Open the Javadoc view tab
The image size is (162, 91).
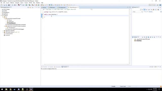[x=51, y=67]
